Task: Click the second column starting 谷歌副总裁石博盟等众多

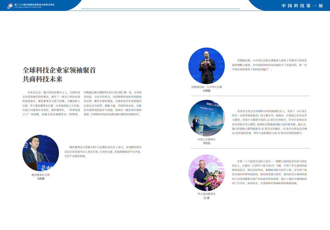Action: click(113, 103)
